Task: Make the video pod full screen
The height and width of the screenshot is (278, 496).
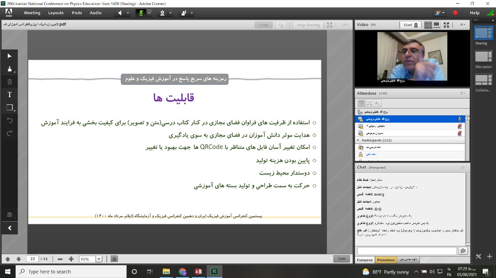Action: pos(447,25)
